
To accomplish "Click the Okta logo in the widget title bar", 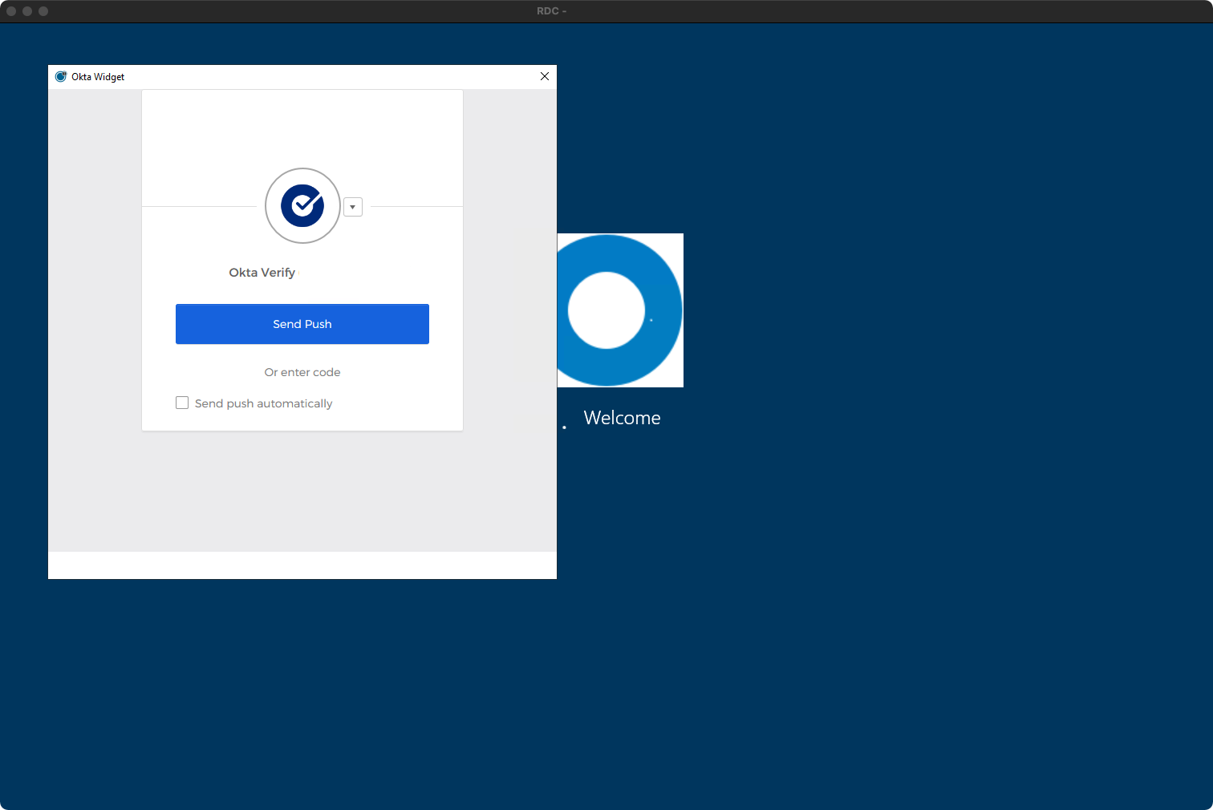I will click(61, 76).
